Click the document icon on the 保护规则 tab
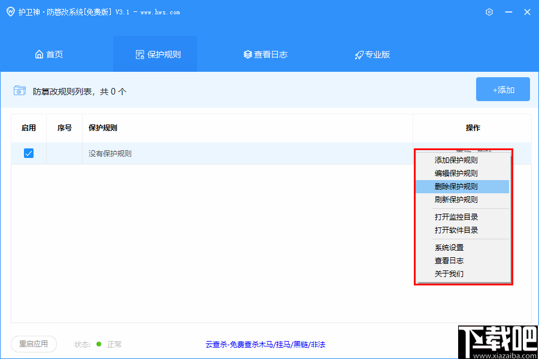Viewport: 539px width, 359px height. click(x=140, y=54)
